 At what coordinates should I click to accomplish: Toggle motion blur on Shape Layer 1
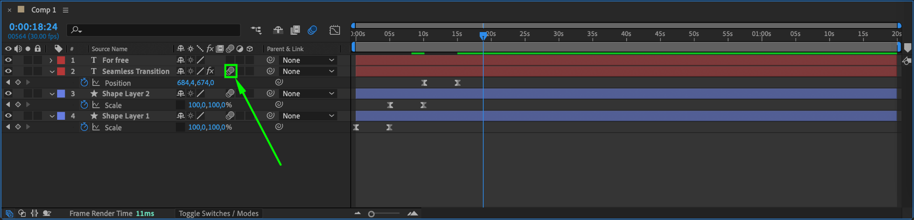point(230,116)
